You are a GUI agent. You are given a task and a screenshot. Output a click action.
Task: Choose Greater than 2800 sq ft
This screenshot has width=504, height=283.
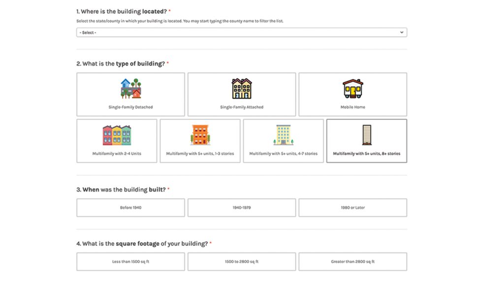click(352, 261)
